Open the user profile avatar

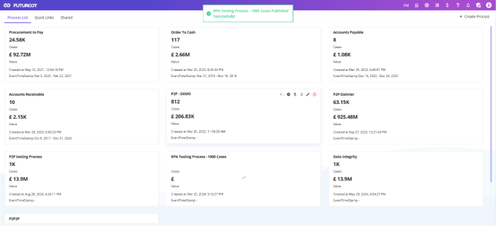click(x=488, y=5)
